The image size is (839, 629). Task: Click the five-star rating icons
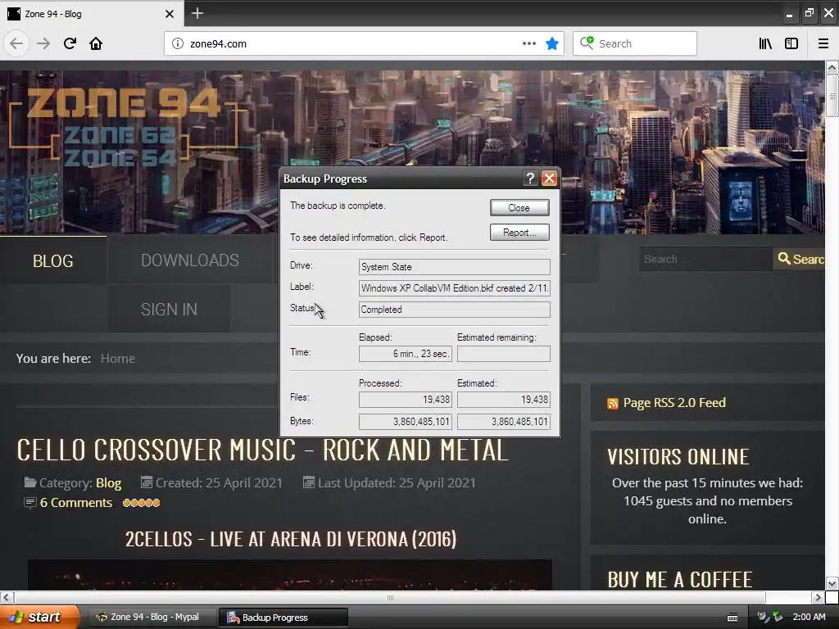coord(141,503)
